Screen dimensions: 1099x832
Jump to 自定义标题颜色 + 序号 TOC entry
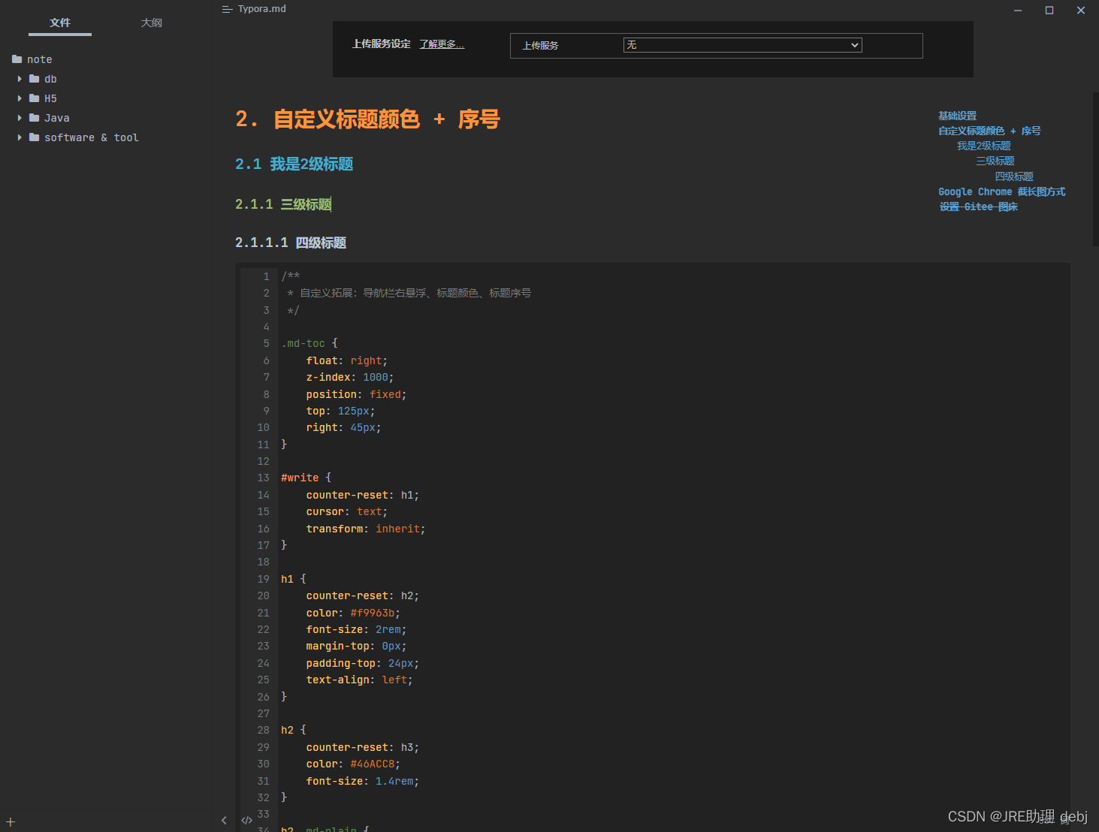coord(989,131)
